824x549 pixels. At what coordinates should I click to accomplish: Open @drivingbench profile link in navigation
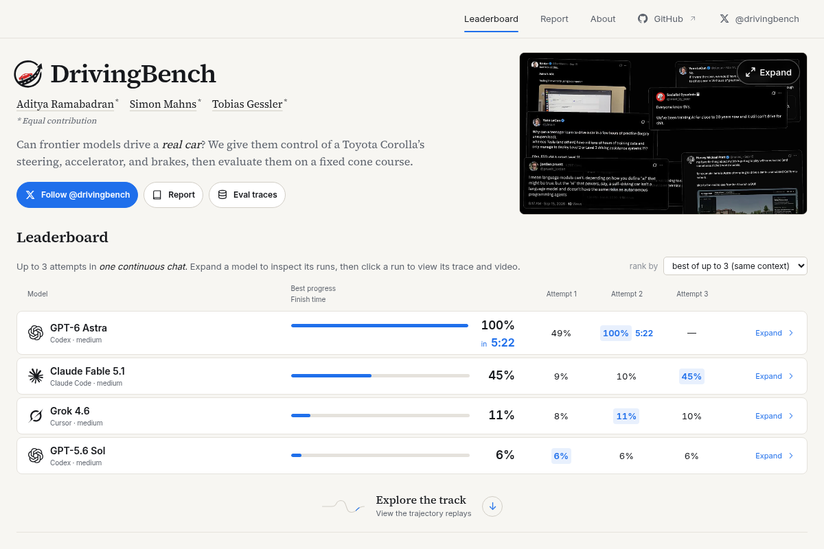pos(759,19)
